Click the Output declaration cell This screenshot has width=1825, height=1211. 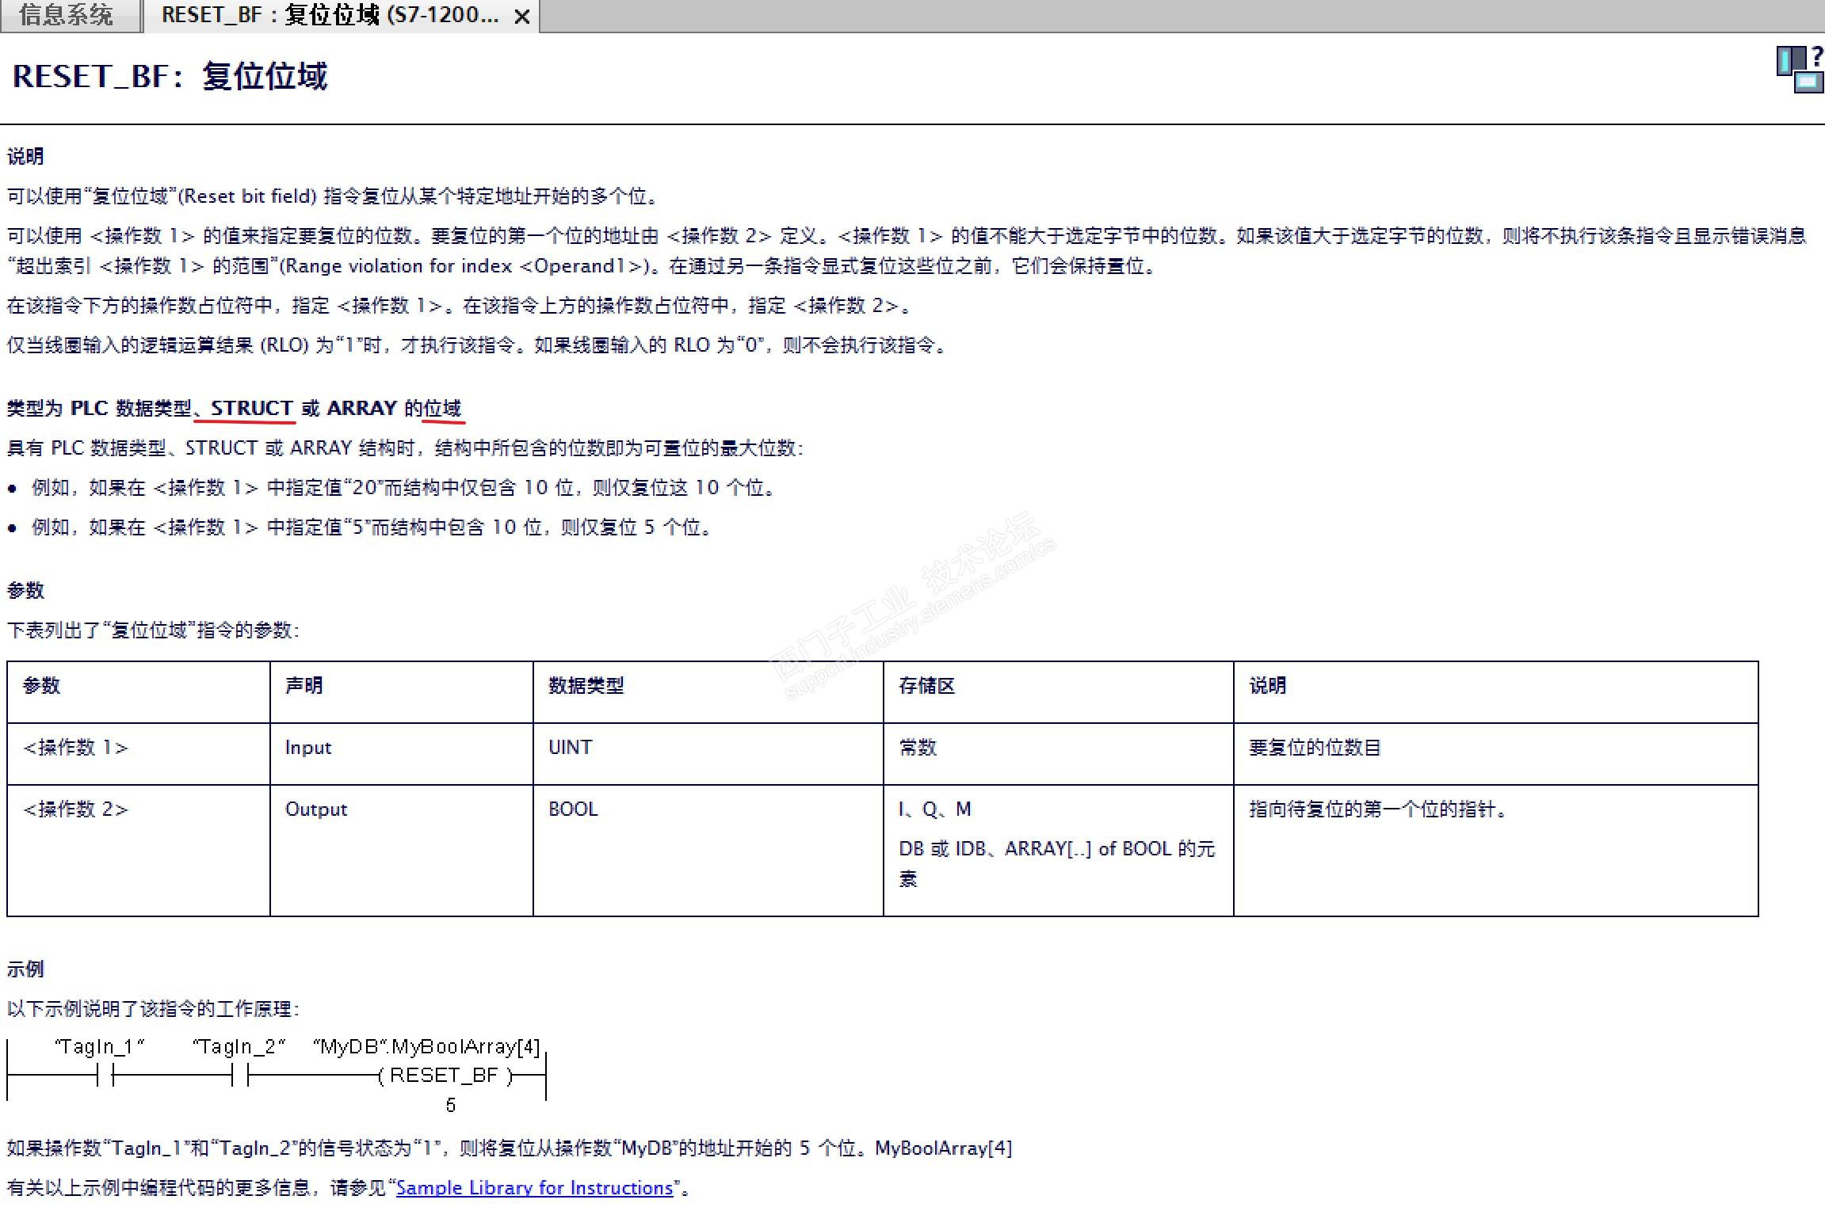coord(315,809)
